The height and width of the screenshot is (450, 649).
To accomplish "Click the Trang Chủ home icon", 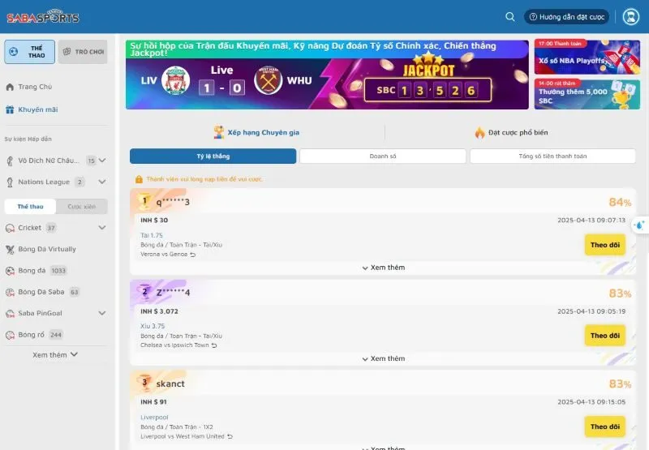I will [x=10, y=87].
